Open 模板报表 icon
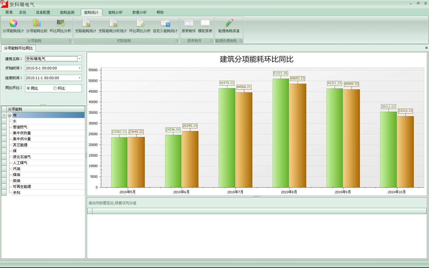This screenshot has height=268, width=429. 205,23
